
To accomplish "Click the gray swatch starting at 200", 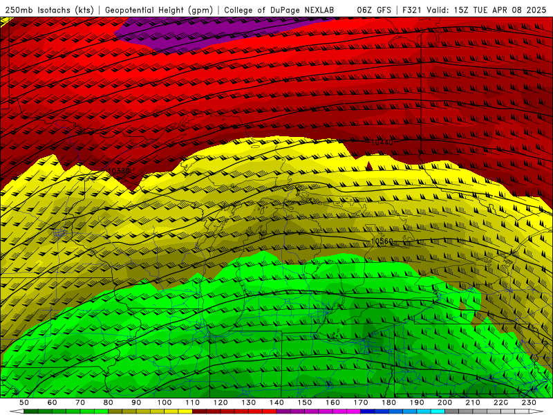I will click(452, 412).
